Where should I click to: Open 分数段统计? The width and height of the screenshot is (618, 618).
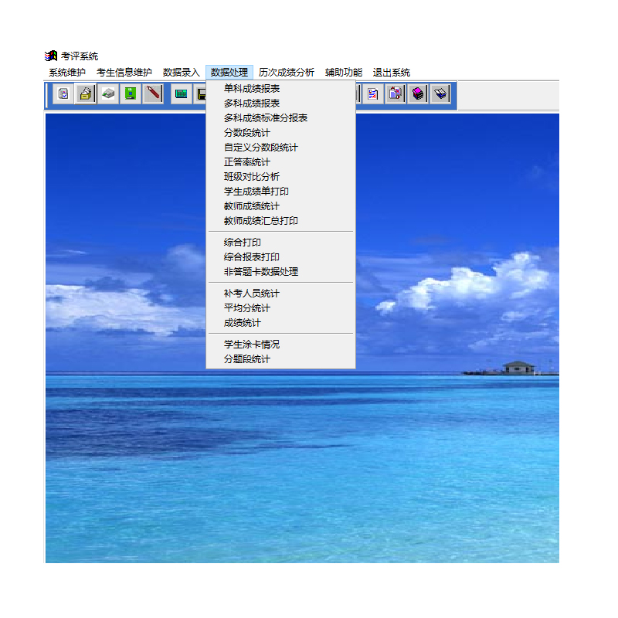pyautogui.click(x=280, y=133)
